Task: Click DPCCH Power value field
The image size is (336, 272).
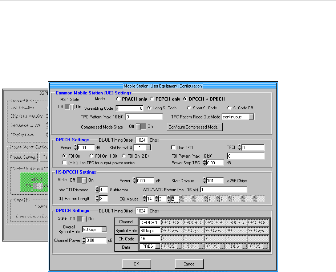Action: [x=86, y=147]
